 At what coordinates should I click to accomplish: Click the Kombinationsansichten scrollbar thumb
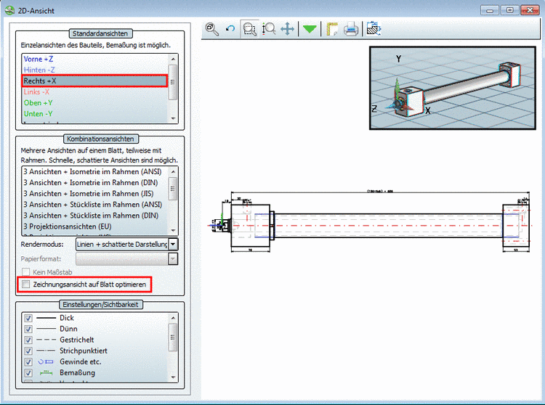tap(173, 189)
